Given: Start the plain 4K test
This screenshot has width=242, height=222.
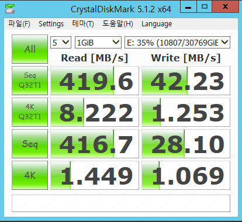Looking at the screenshot, I should coord(30,175).
